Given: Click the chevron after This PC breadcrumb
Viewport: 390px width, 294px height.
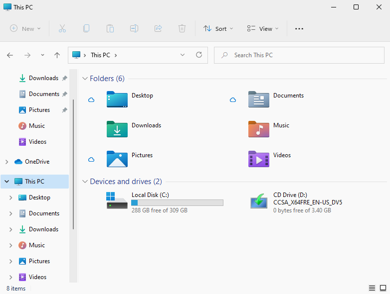Looking at the screenshot, I should [116, 55].
